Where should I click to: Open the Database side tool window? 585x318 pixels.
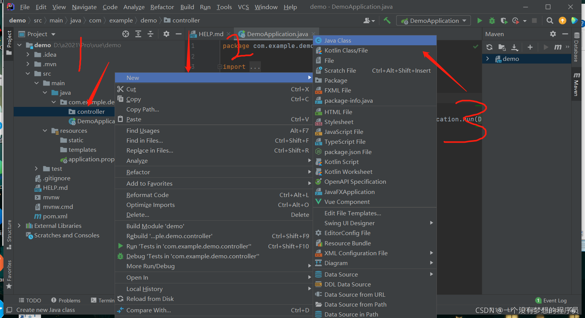pos(576,47)
